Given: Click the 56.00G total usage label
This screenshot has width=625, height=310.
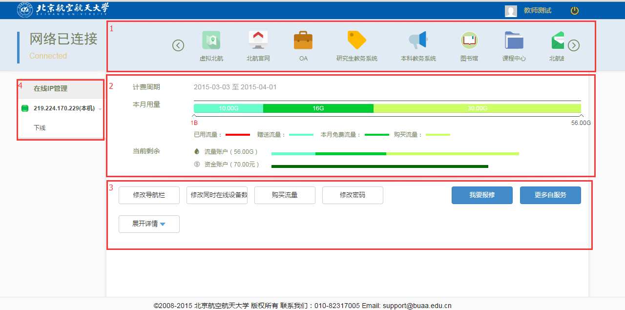Looking at the screenshot, I should (581, 123).
